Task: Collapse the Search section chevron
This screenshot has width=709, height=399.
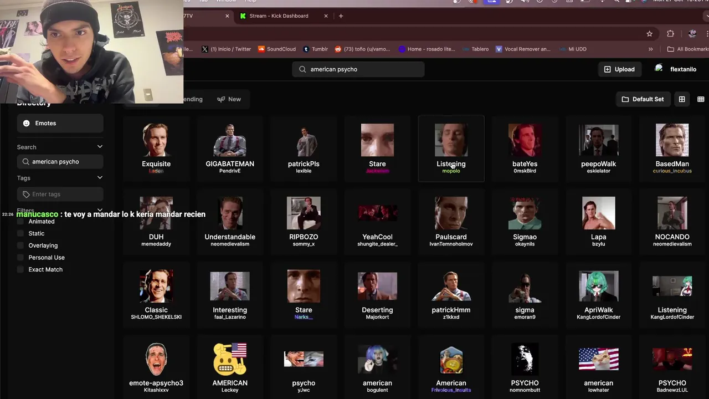Action: (x=100, y=147)
